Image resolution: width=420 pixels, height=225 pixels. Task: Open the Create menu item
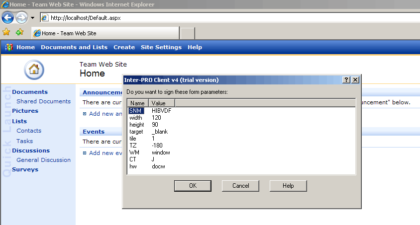[124, 47]
